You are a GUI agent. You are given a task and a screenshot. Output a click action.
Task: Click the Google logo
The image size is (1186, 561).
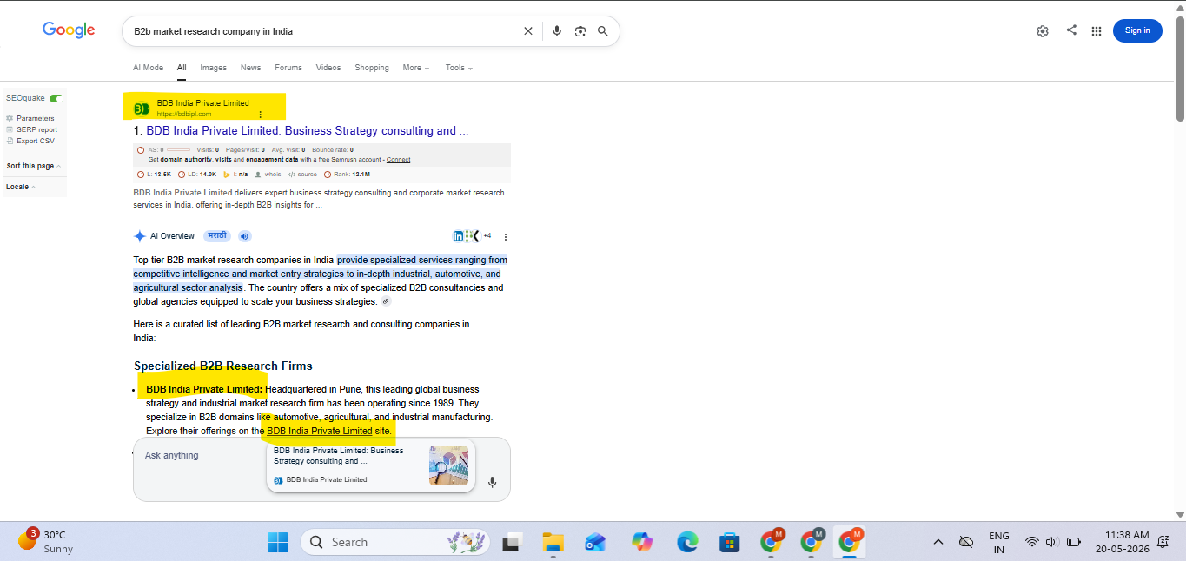pos(69,30)
